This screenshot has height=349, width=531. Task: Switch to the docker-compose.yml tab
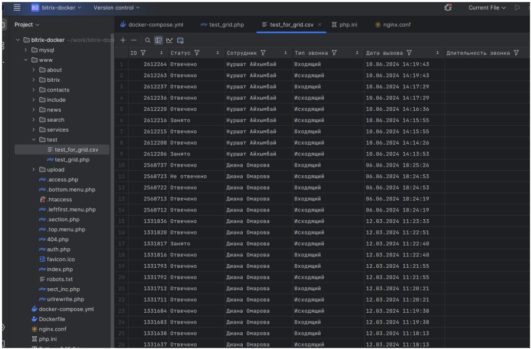(x=155, y=25)
